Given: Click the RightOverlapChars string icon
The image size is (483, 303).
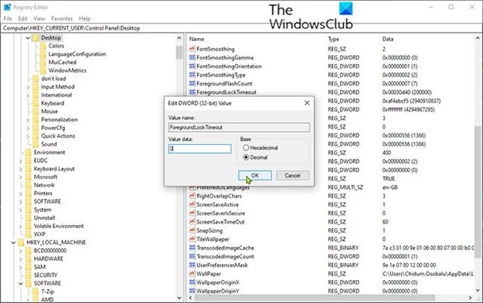Looking at the screenshot, I should point(192,195).
